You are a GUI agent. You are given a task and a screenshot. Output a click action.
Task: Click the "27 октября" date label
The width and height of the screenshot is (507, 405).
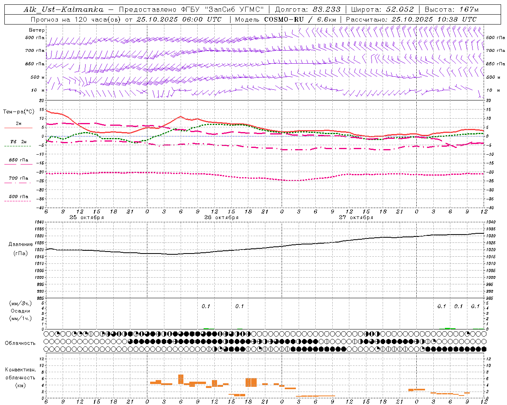tap(356, 218)
